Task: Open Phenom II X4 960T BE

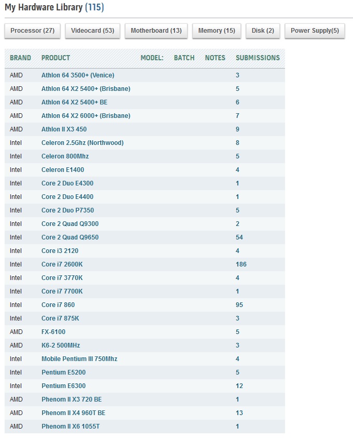Action: (x=73, y=413)
